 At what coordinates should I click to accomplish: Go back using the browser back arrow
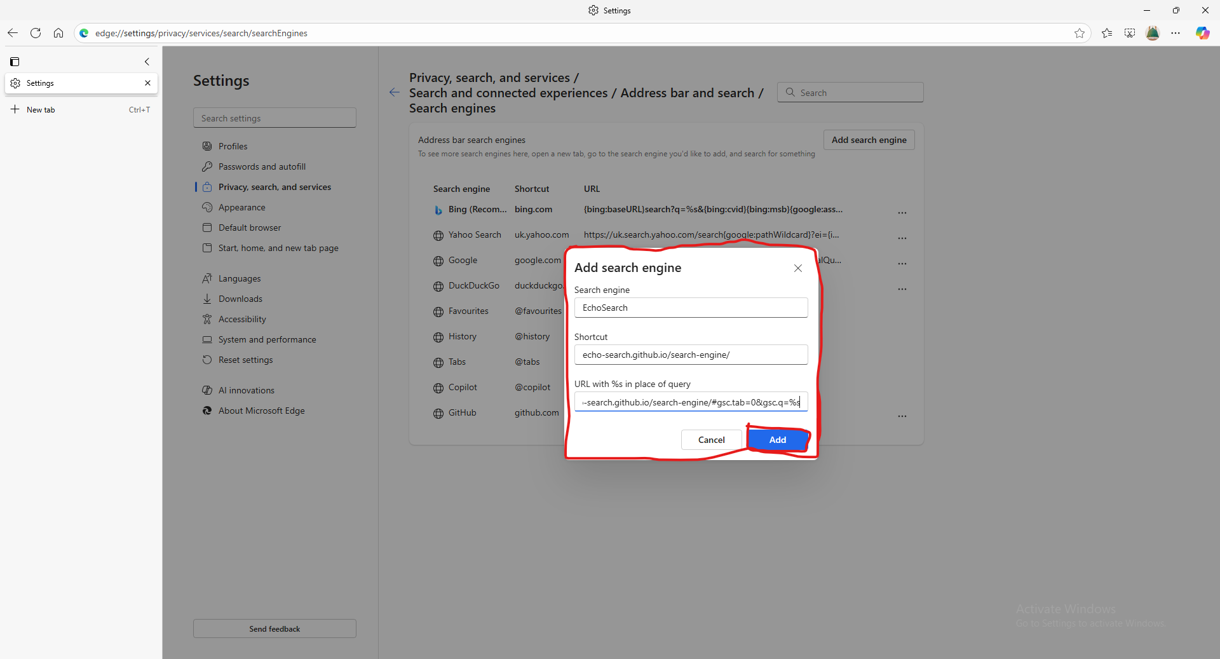pyautogui.click(x=13, y=33)
